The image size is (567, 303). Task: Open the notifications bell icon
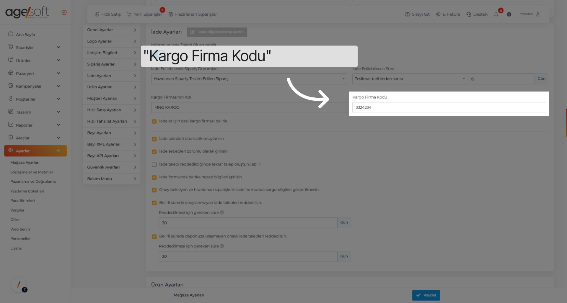click(496, 14)
